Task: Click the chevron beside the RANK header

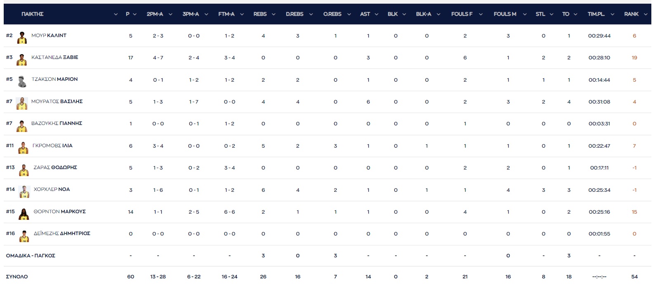Action: pos(646,14)
